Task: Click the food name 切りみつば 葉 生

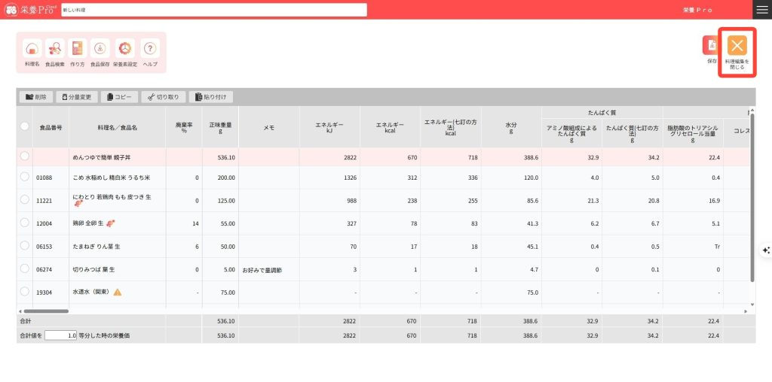Action: (93, 269)
